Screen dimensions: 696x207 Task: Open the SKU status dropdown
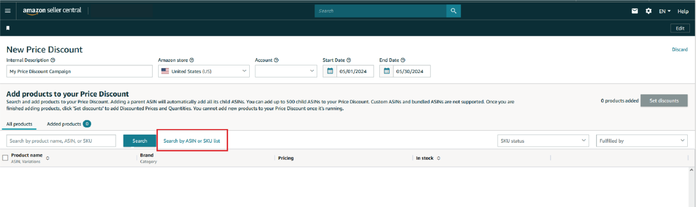(x=543, y=141)
